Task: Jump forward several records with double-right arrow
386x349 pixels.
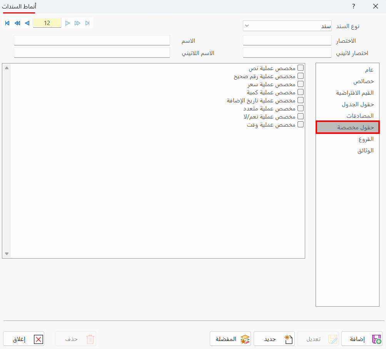Action: pyautogui.click(x=77, y=23)
